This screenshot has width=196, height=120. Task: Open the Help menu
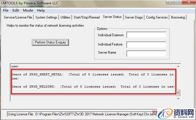[41, 10]
